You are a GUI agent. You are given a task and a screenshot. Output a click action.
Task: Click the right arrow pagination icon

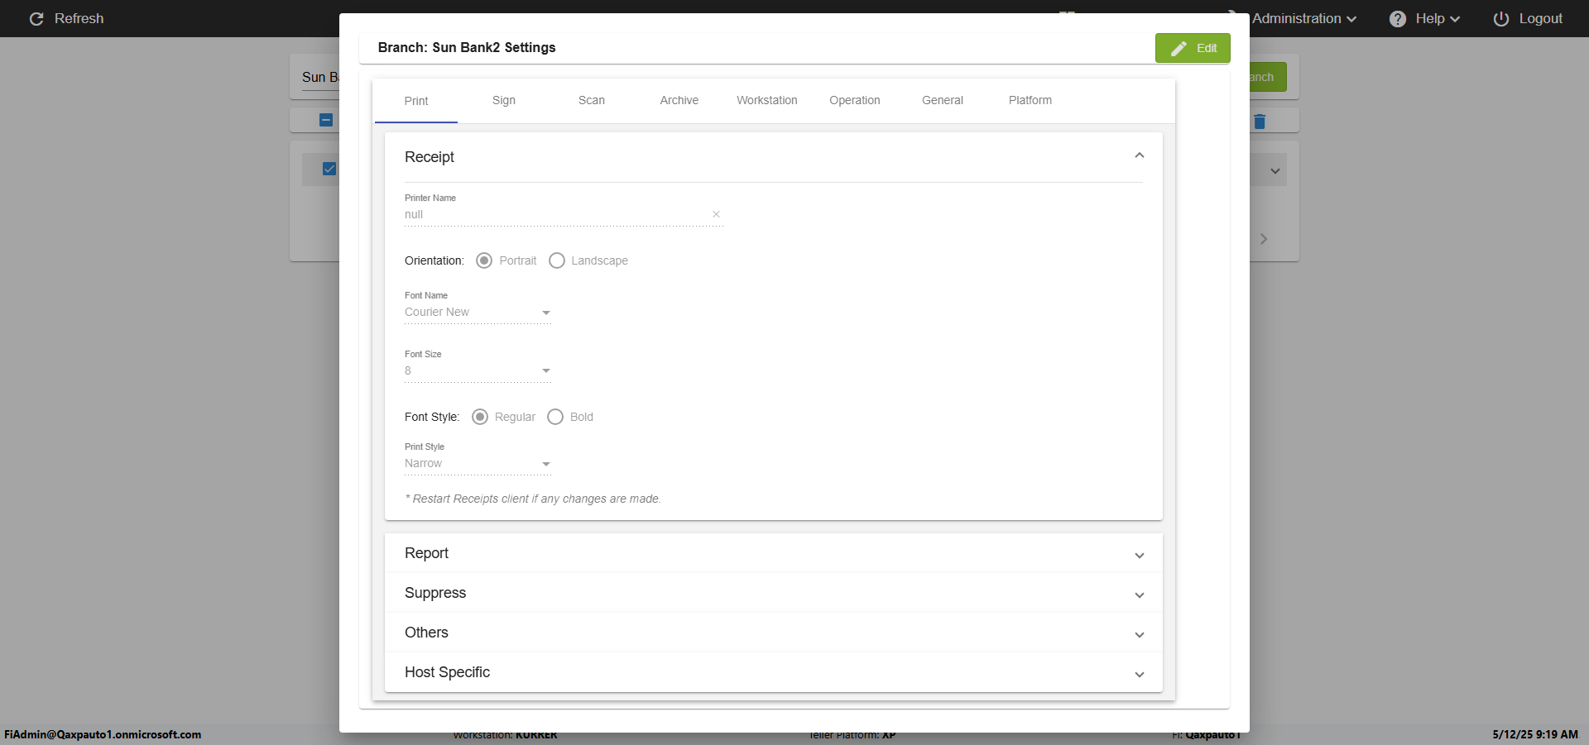pos(1263,239)
